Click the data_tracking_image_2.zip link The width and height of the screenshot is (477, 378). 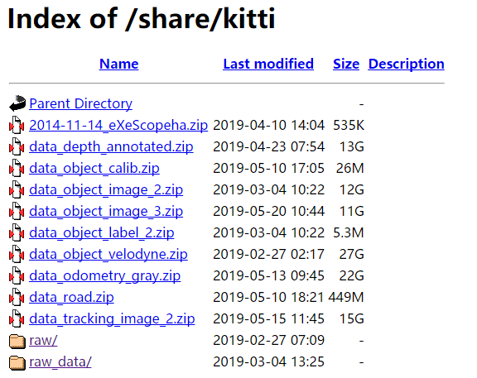click(x=112, y=318)
